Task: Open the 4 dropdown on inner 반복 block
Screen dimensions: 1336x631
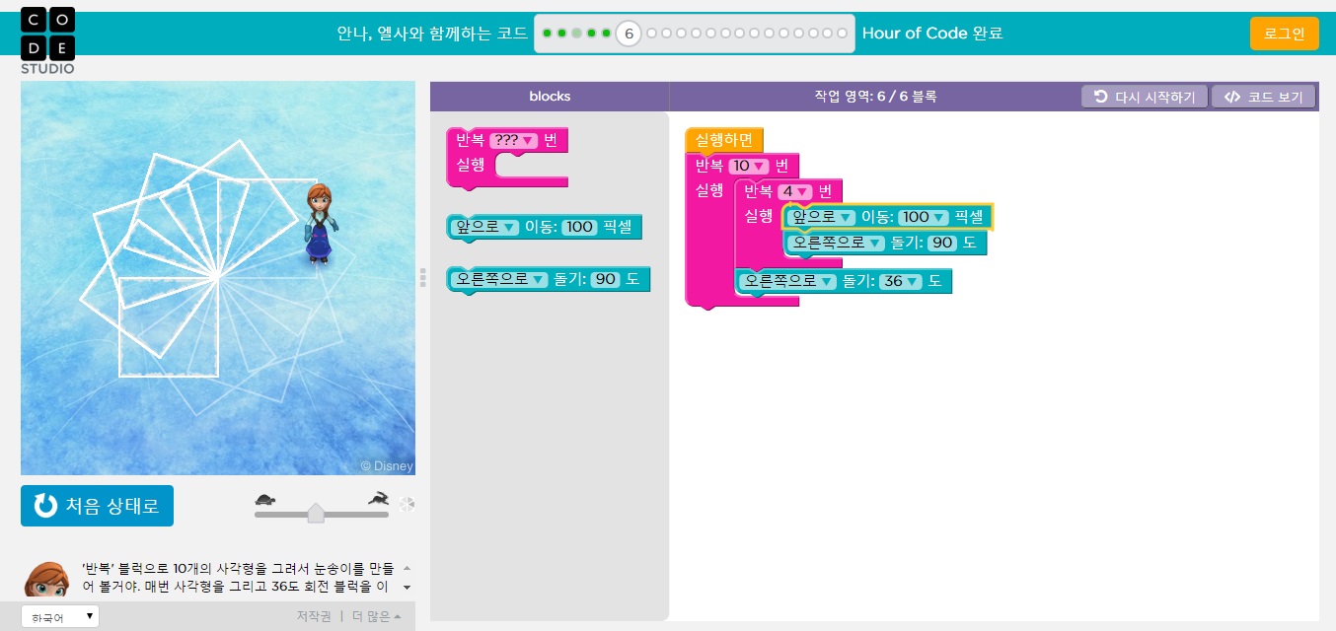Action: (x=794, y=191)
